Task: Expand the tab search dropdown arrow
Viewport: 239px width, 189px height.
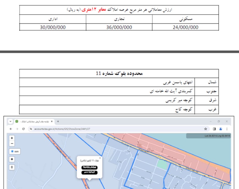Action: point(10,121)
